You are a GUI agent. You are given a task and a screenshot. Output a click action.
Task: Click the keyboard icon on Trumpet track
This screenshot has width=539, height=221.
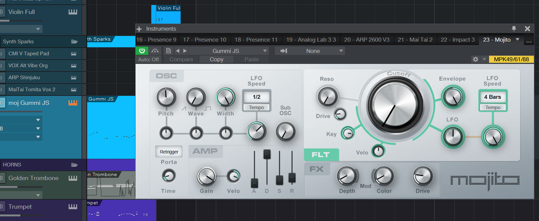click(73, 207)
